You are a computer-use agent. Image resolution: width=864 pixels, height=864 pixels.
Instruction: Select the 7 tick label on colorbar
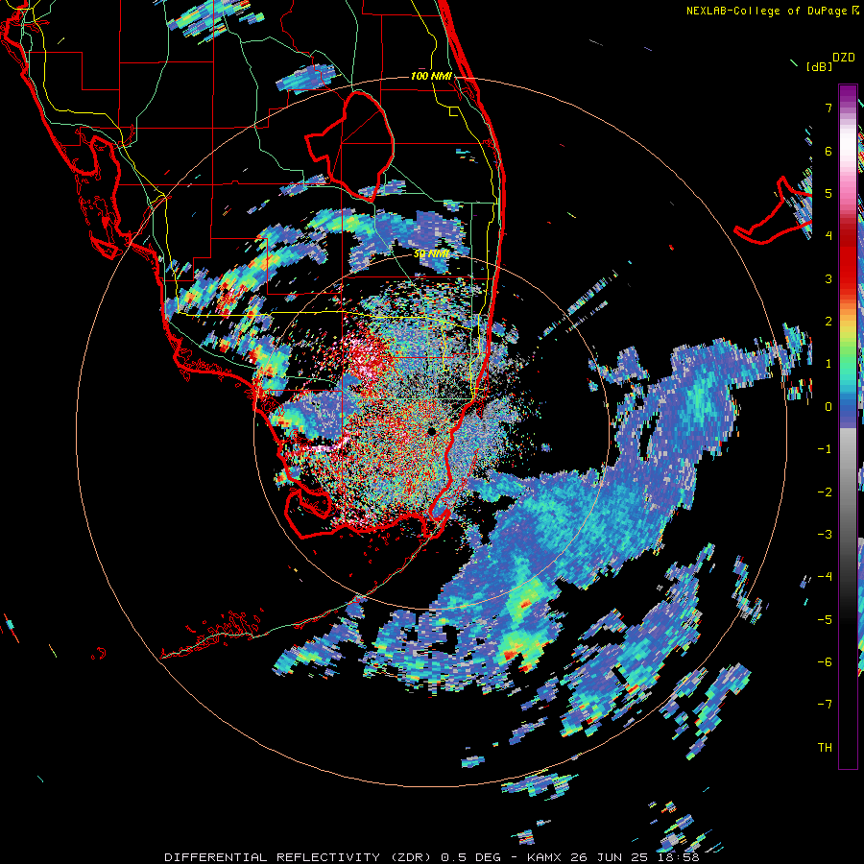[828, 108]
